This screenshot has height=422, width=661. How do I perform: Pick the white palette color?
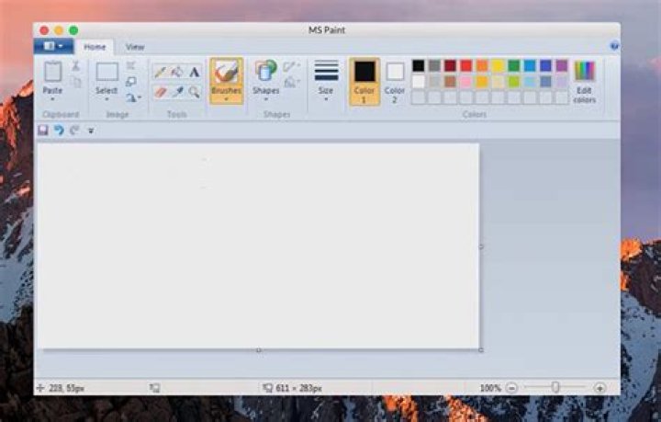point(419,82)
